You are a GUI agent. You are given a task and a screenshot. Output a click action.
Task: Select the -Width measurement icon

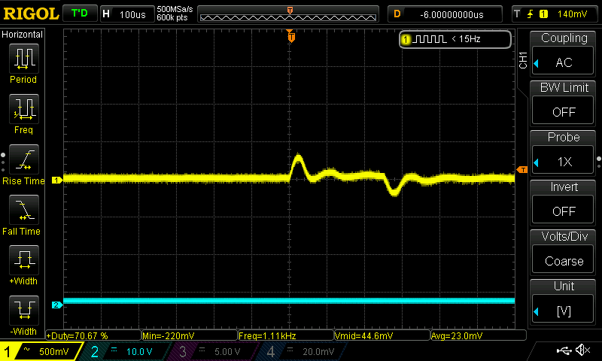(x=24, y=310)
